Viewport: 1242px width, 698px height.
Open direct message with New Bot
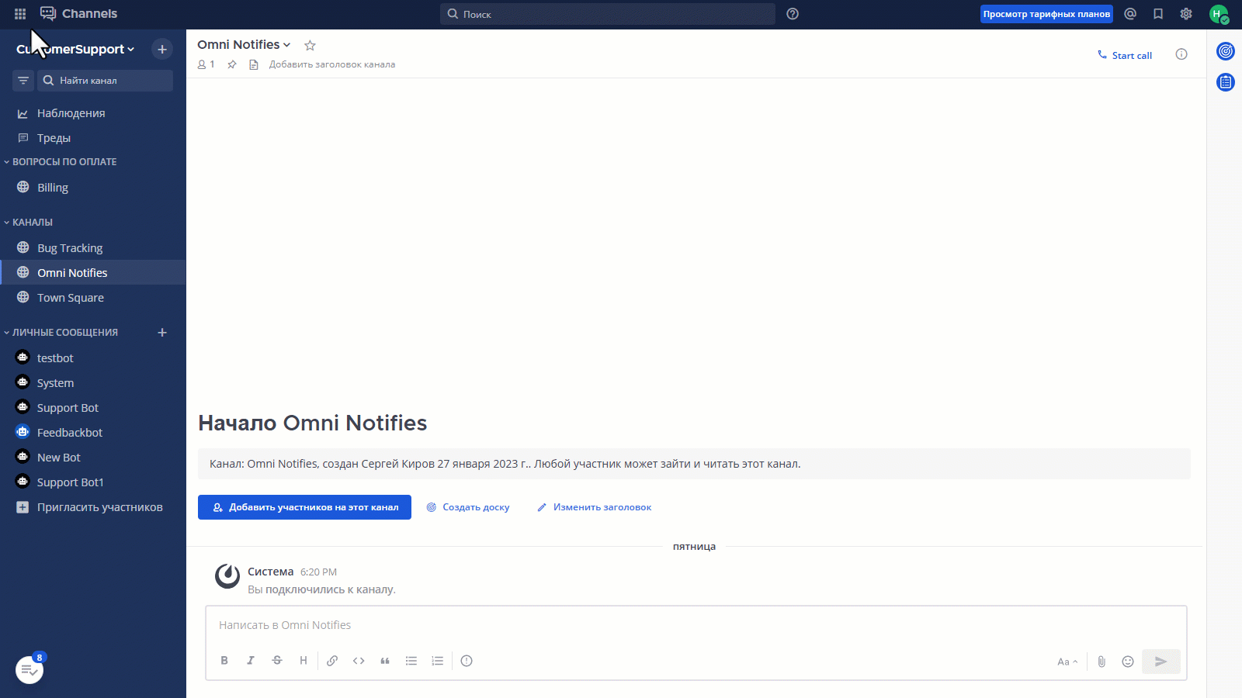[92, 458]
